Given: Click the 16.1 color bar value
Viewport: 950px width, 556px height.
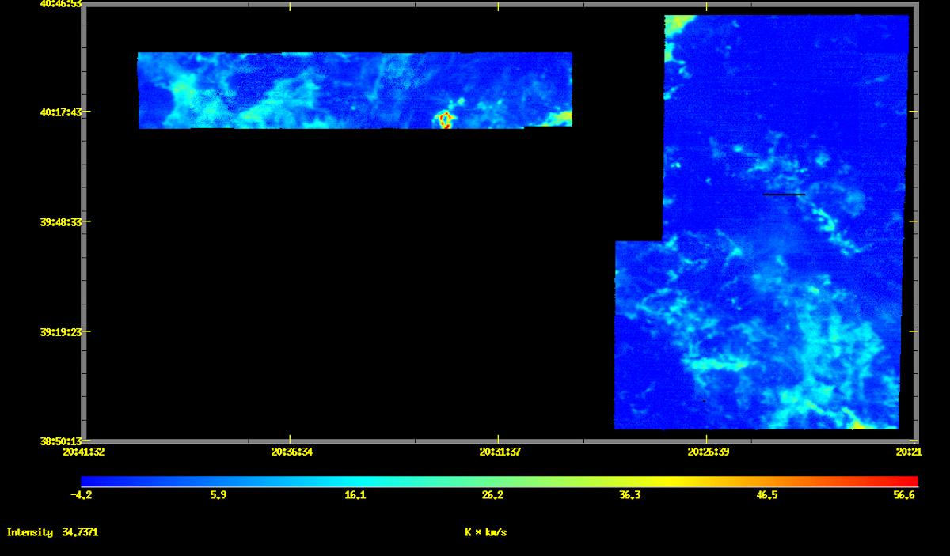Looking at the screenshot, I should pos(355,495).
